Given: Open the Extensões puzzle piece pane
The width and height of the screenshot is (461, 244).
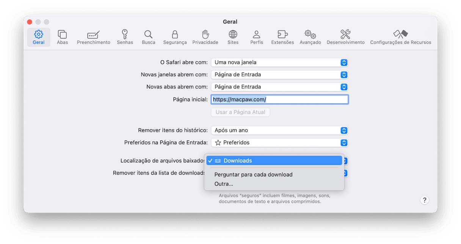Looking at the screenshot, I should tap(282, 37).
